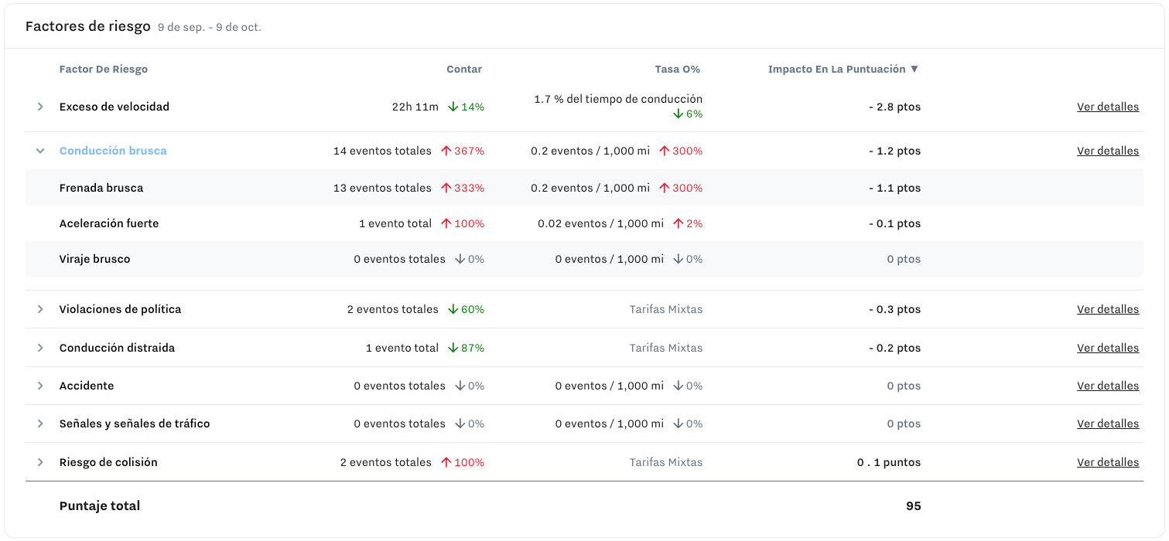Click the Puntaje total label
The width and height of the screenshot is (1169, 541).
pos(100,506)
